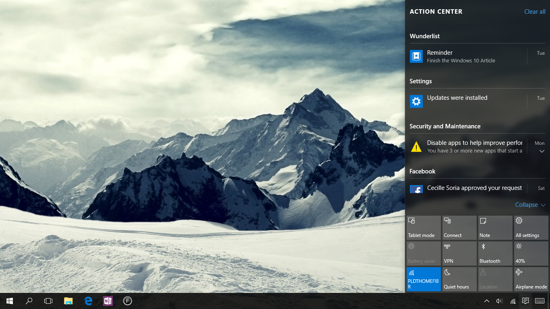Open the Connect quick action
550x309 pixels.
(x=459, y=228)
